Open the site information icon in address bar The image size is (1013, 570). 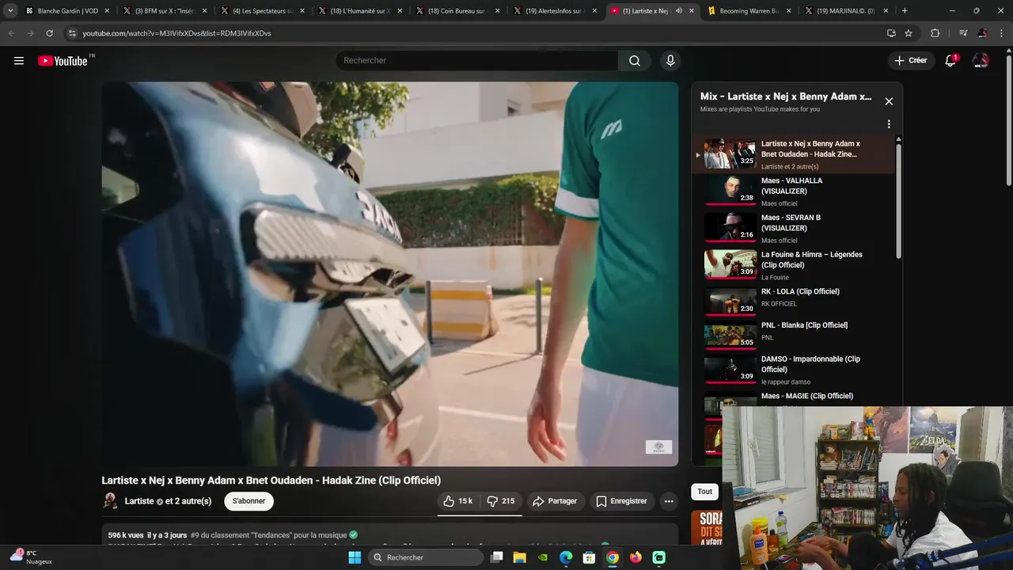(72, 33)
